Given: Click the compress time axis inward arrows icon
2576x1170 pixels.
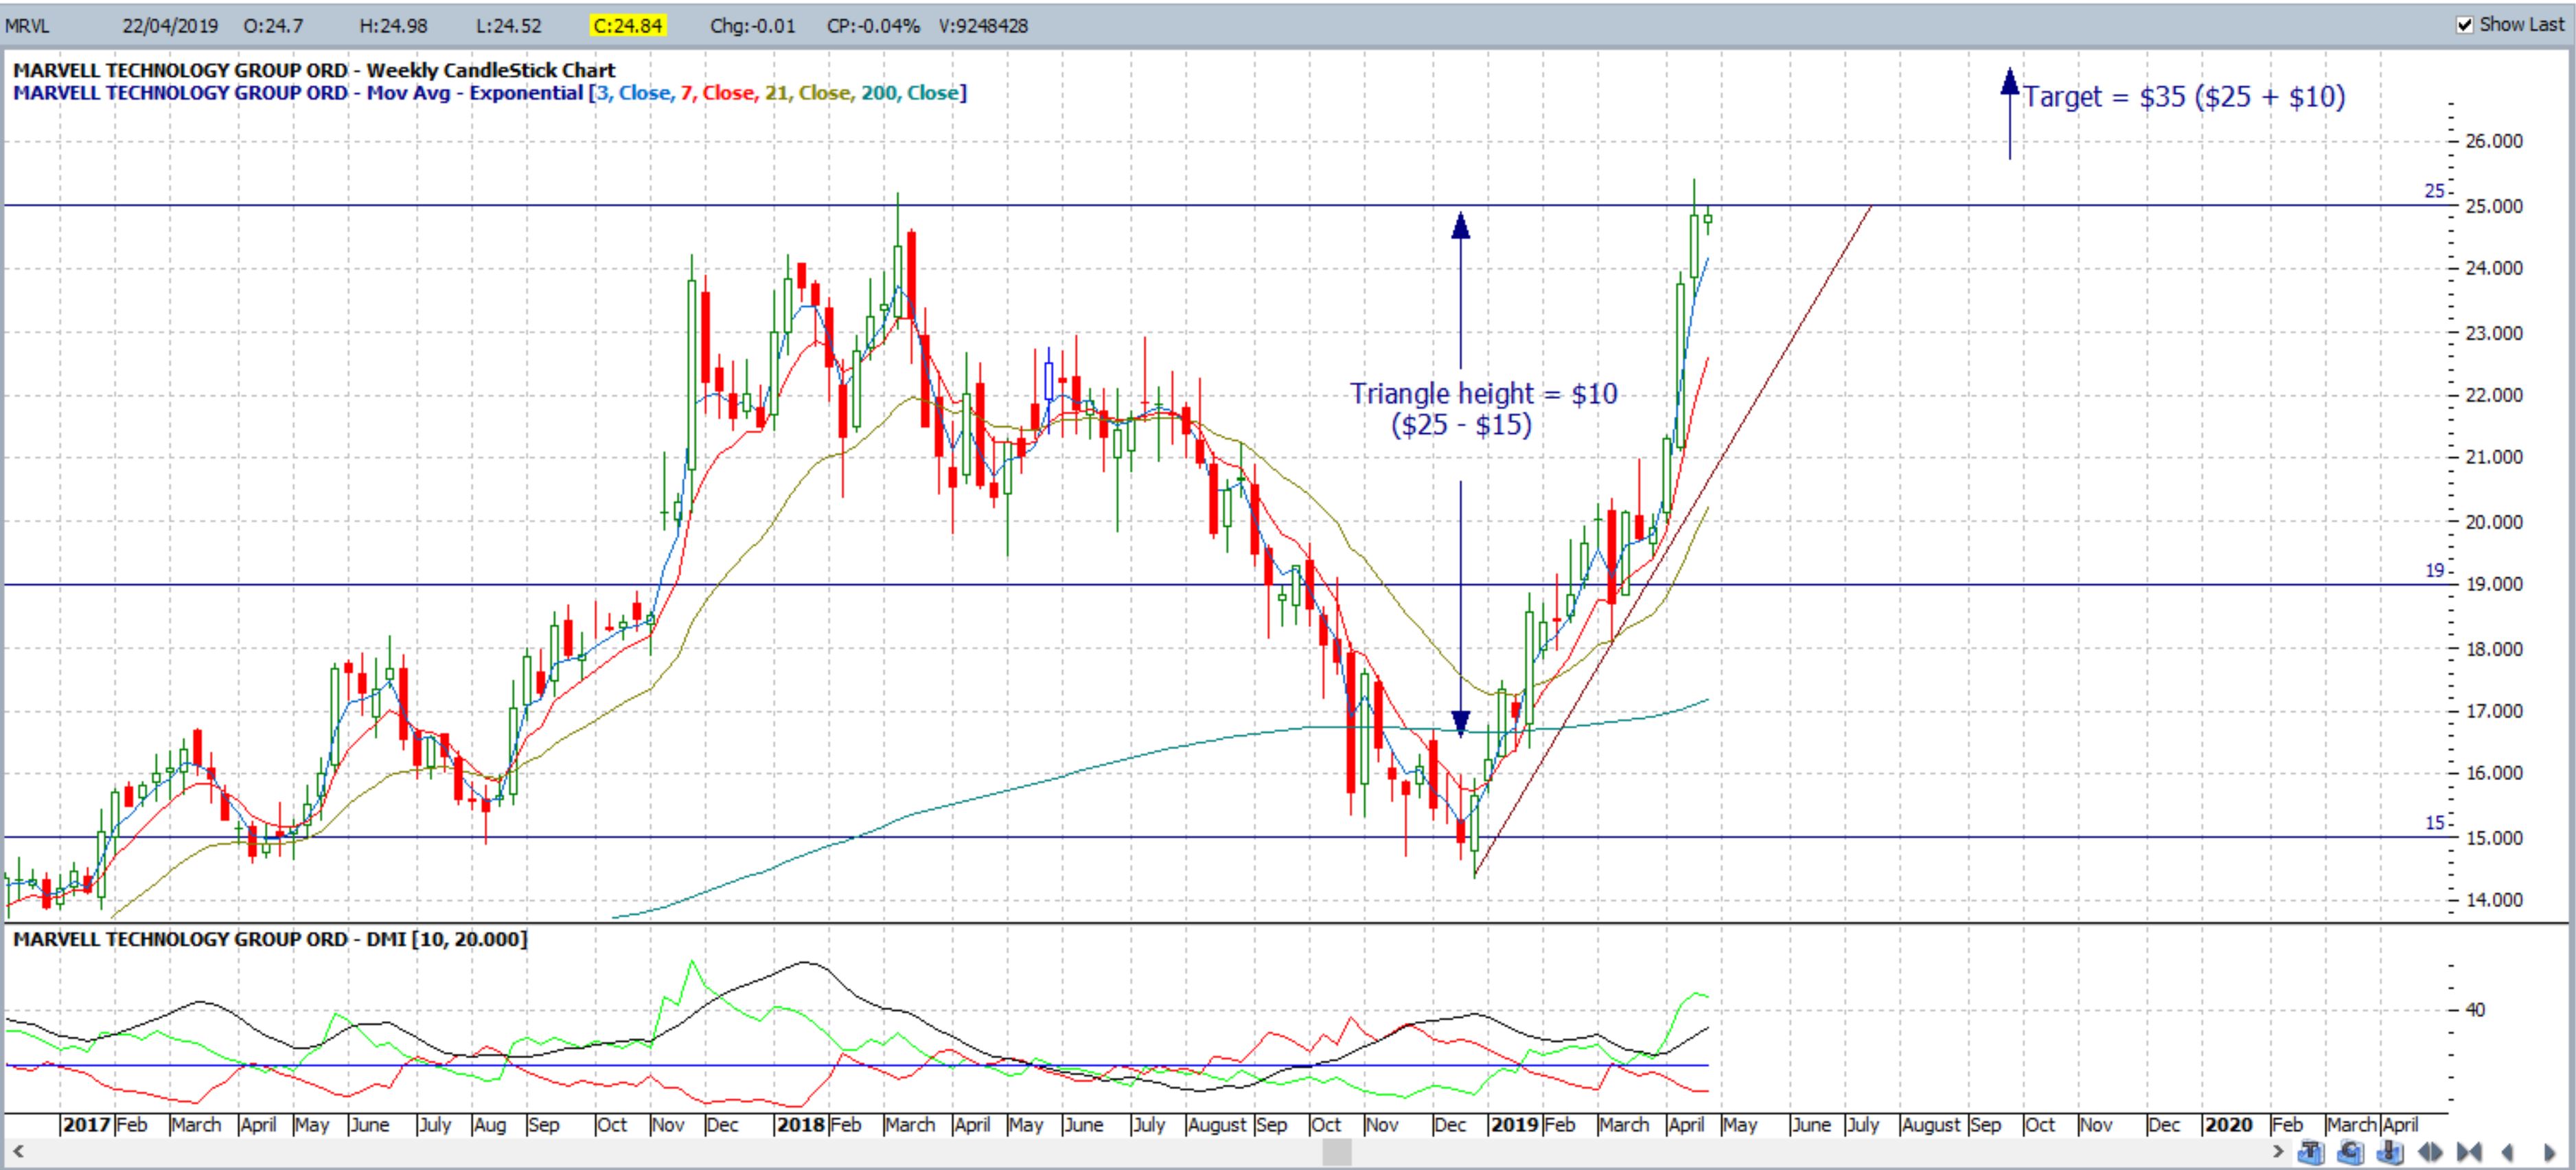Looking at the screenshot, I should [2470, 1152].
